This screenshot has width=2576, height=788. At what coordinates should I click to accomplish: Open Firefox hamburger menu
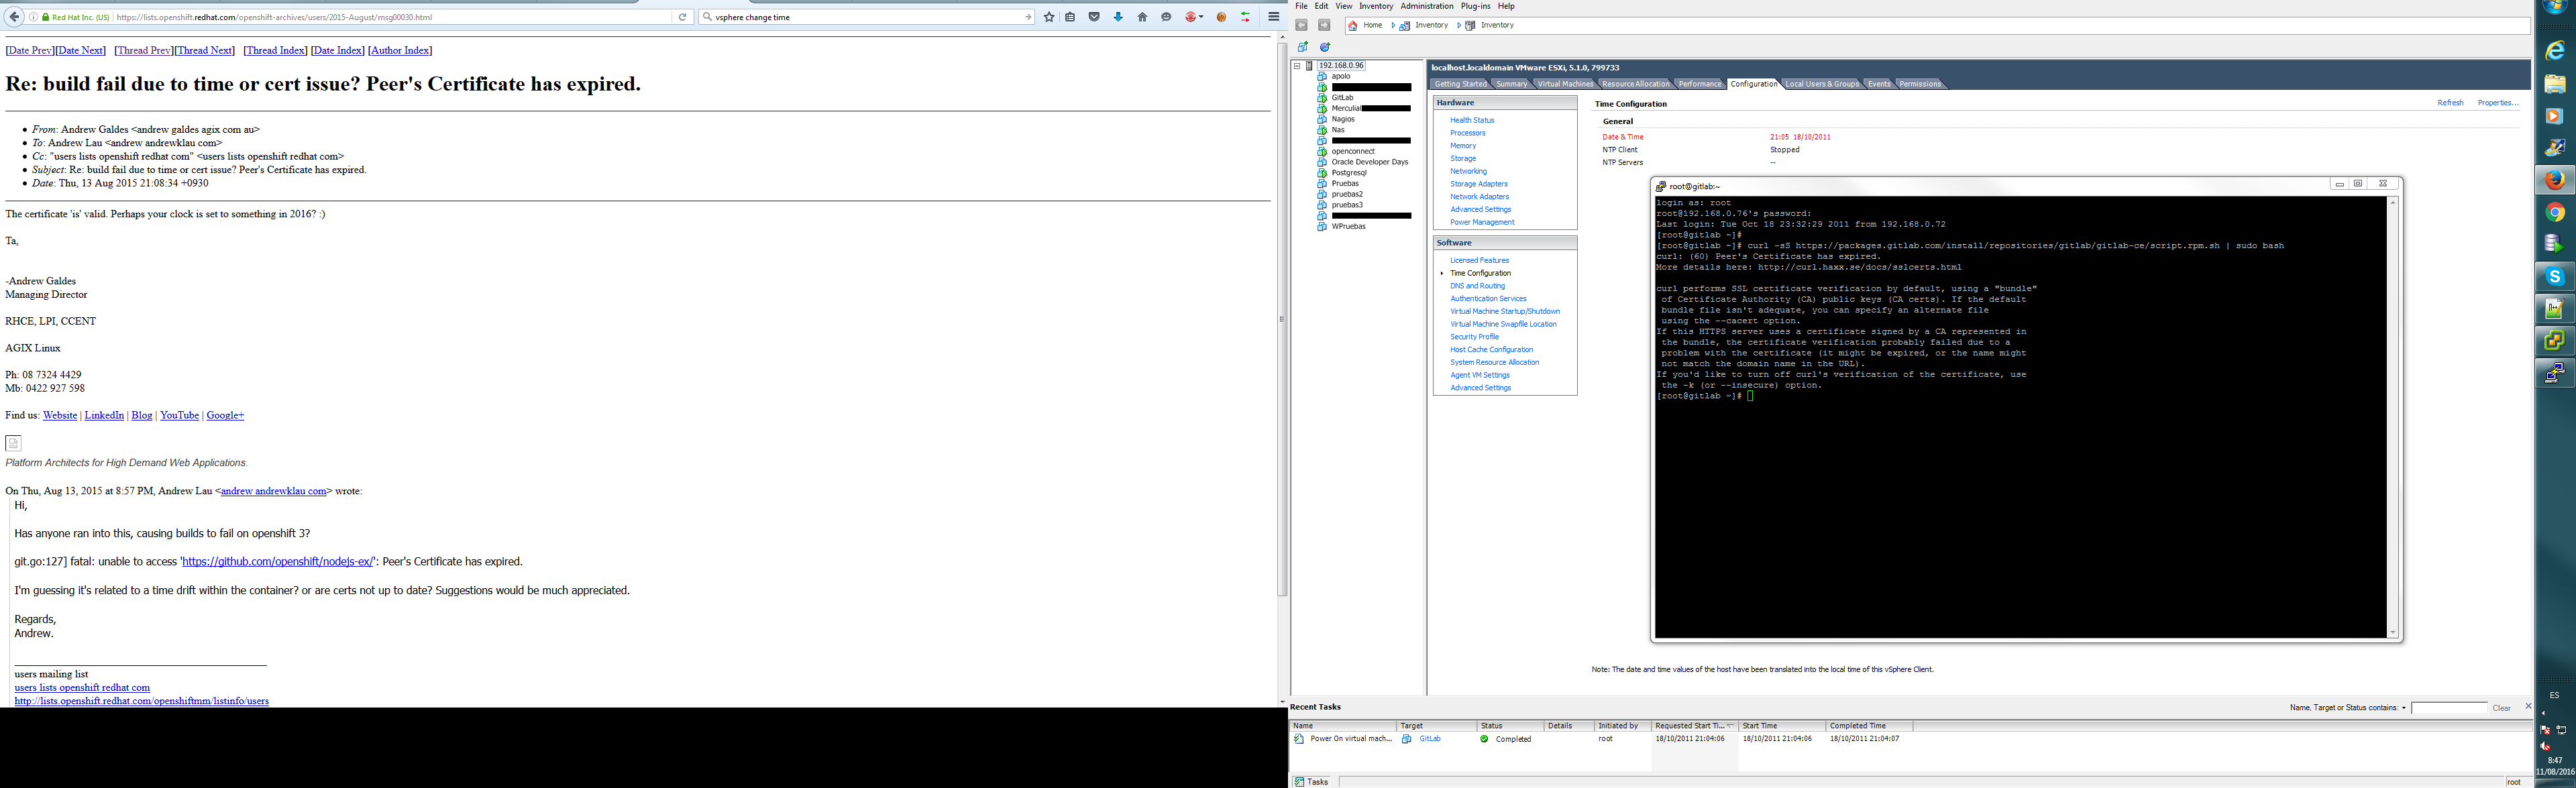pyautogui.click(x=1274, y=17)
